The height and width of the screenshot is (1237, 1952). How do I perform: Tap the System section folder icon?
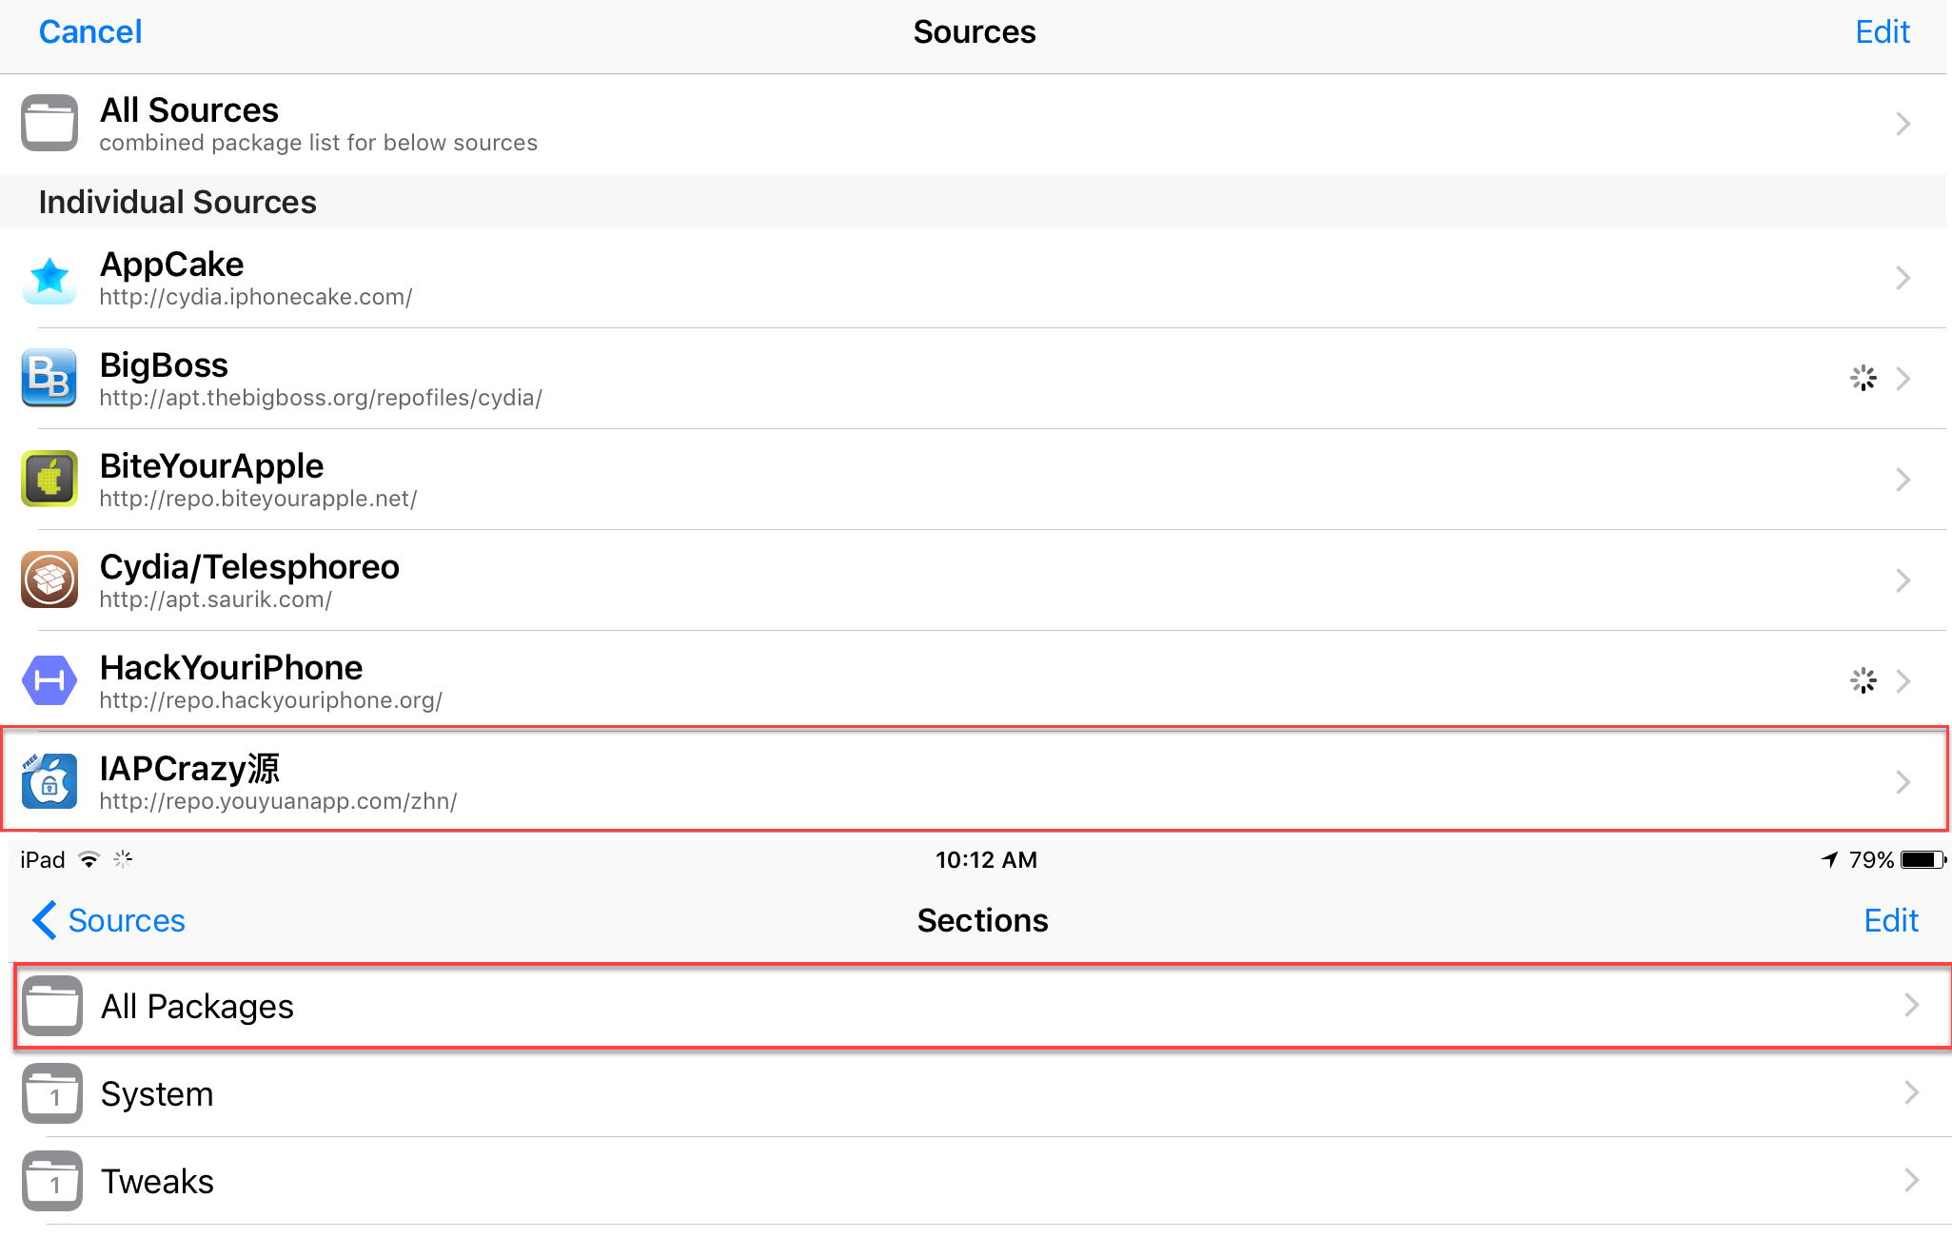(x=52, y=1094)
